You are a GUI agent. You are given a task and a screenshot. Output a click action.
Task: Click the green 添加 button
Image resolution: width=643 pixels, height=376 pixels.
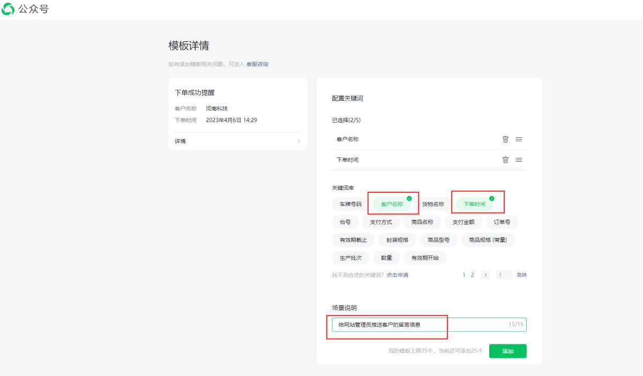[507, 351]
